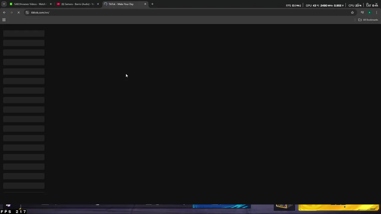View site information icon in address bar

(27, 12)
